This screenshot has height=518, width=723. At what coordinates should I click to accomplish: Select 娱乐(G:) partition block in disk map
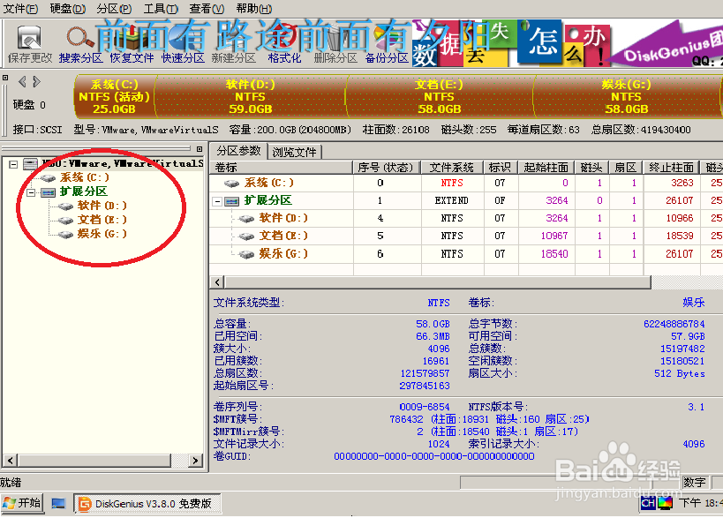point(626,96)
